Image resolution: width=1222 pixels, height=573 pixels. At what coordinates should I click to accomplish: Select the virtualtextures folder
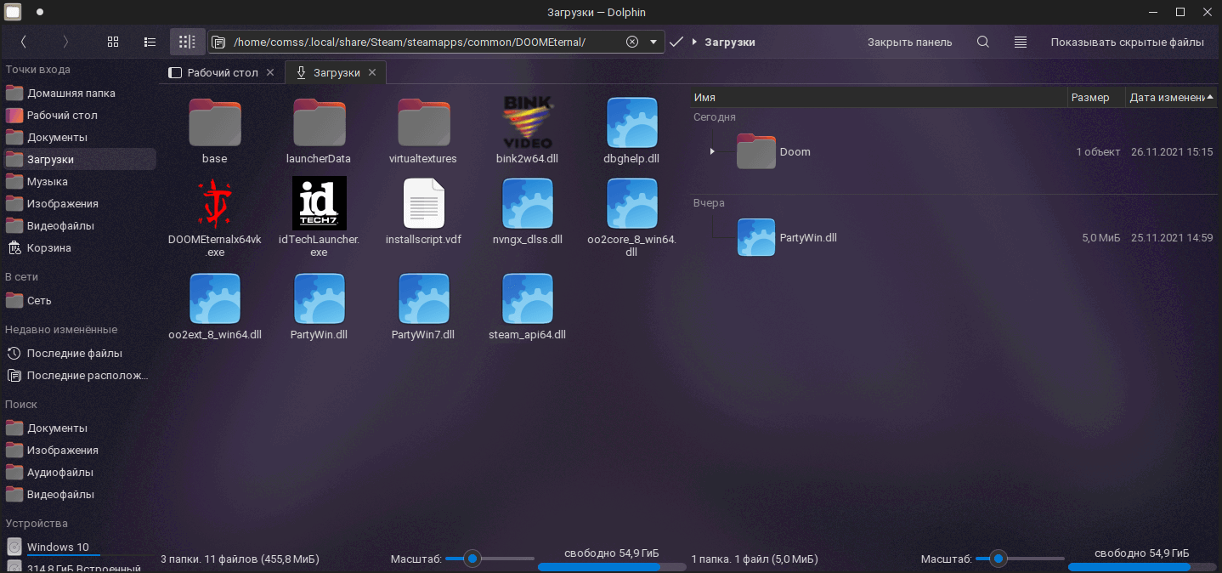coord(423,131)
